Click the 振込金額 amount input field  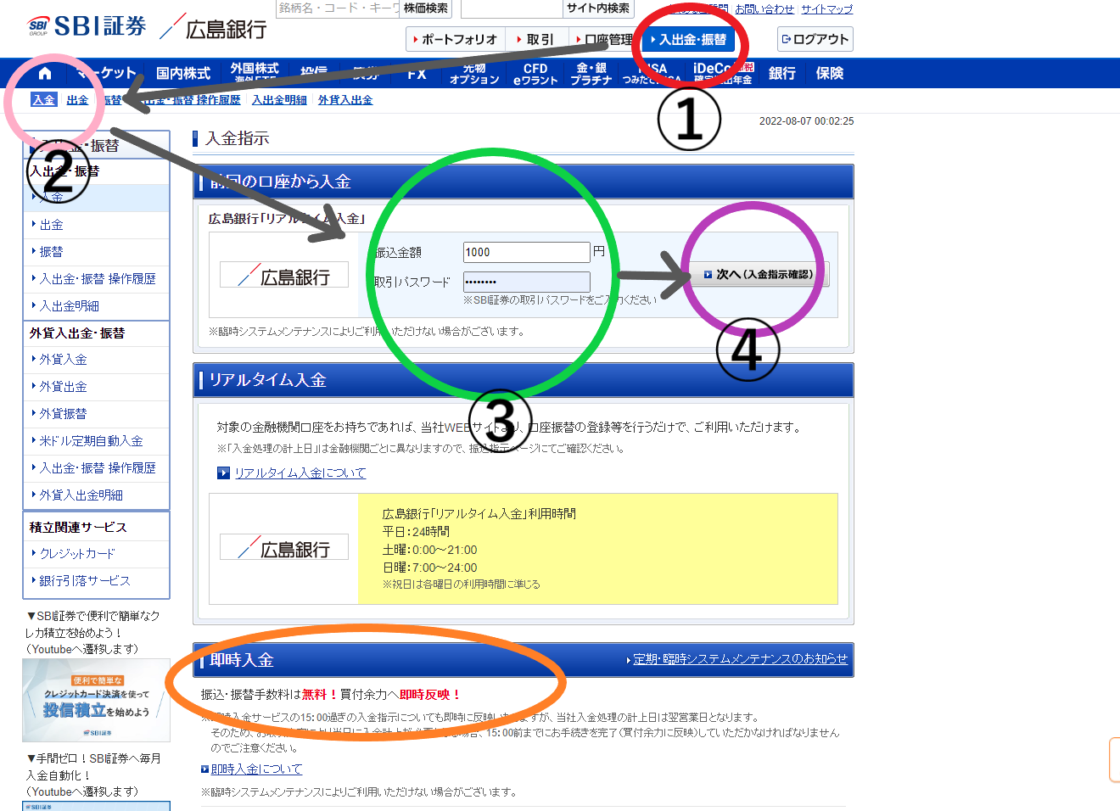pos(526,252)
